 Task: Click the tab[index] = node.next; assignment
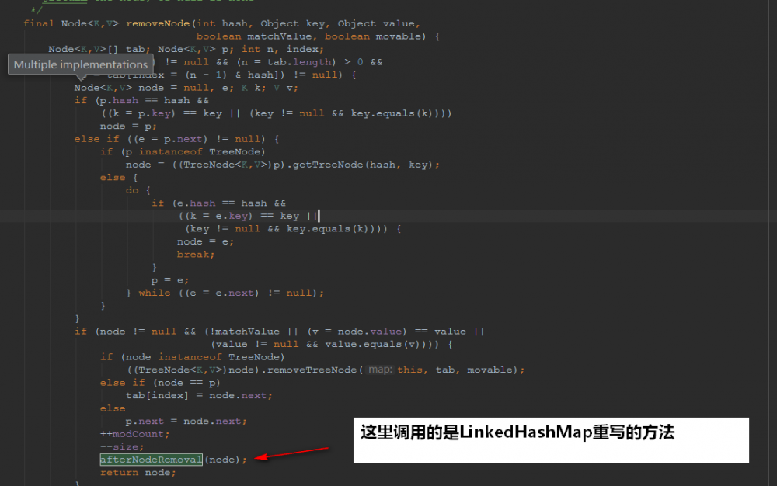[x=199, y=395]
